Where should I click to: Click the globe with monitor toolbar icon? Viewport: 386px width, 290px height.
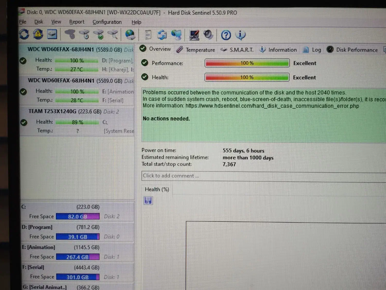click(177, 35)
